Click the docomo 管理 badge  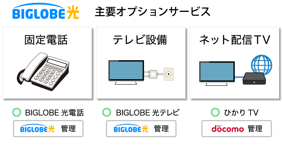236,128
